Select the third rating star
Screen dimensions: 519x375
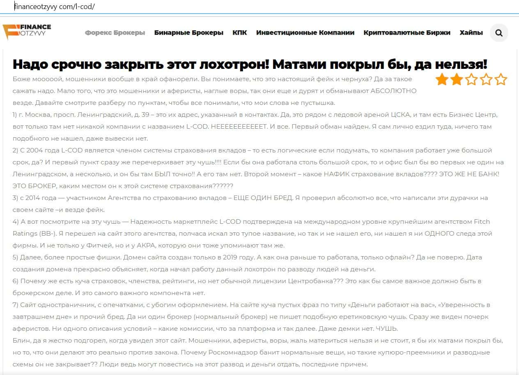[x=471, y=80]
